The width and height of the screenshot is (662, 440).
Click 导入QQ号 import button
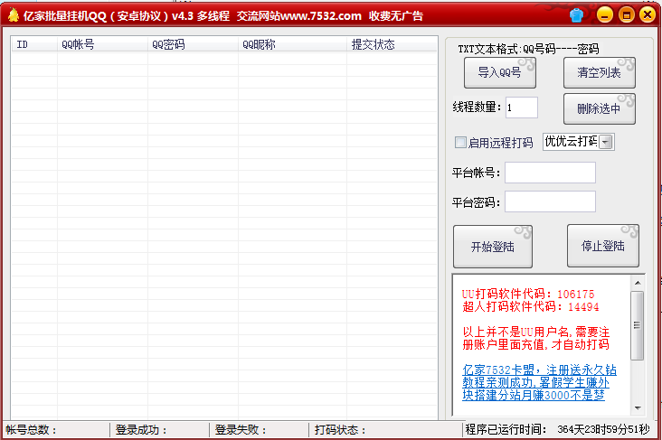click(500, 72)
